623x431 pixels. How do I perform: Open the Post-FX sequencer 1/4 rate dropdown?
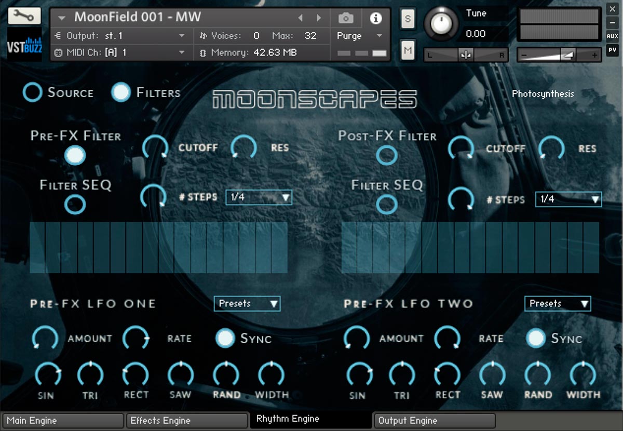[x=568, y=199]
